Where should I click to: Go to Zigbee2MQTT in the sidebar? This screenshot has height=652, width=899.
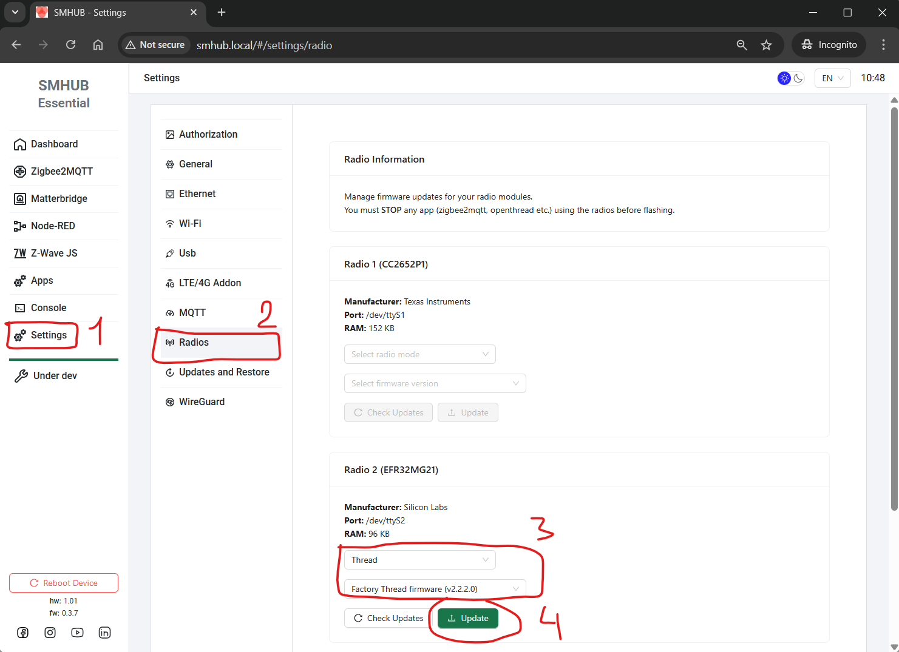tap(61, 171)
